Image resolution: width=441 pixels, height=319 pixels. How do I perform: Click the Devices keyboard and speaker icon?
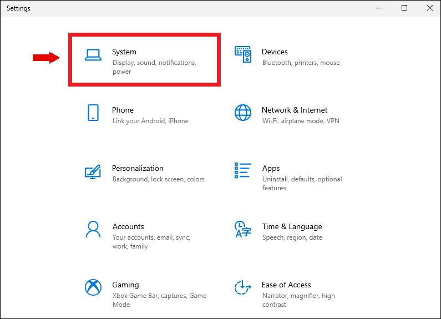243,54
